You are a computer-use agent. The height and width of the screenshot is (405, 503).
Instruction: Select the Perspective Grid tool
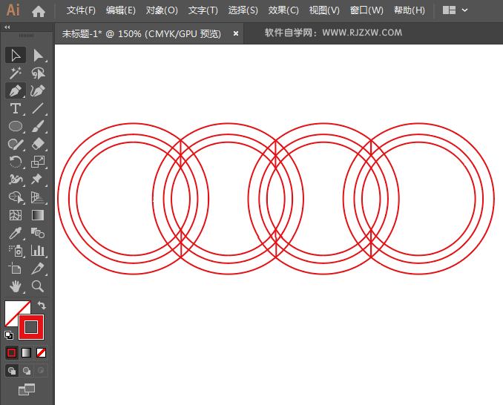pos(38,197)
